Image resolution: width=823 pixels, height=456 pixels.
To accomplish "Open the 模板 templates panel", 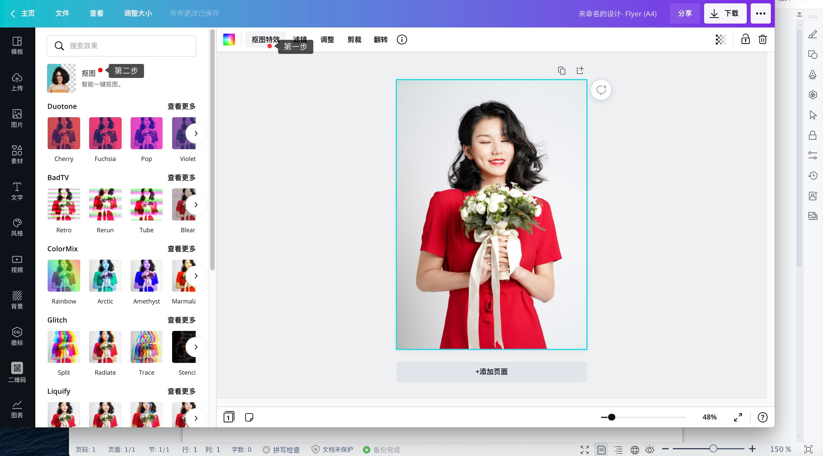I will pos(17,46).
